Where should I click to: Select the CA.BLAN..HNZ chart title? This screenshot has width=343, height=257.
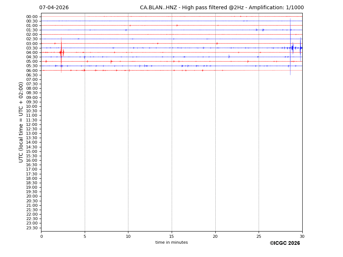click(x=222, y=8)
